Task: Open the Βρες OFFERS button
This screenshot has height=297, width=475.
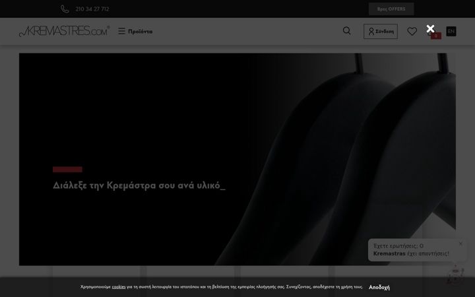Action: coord(391,9)
